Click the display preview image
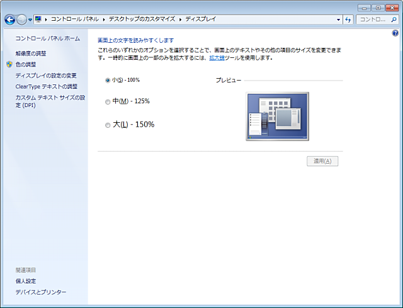This screenshot has height=308, width=403. click(x=277, y=116)
